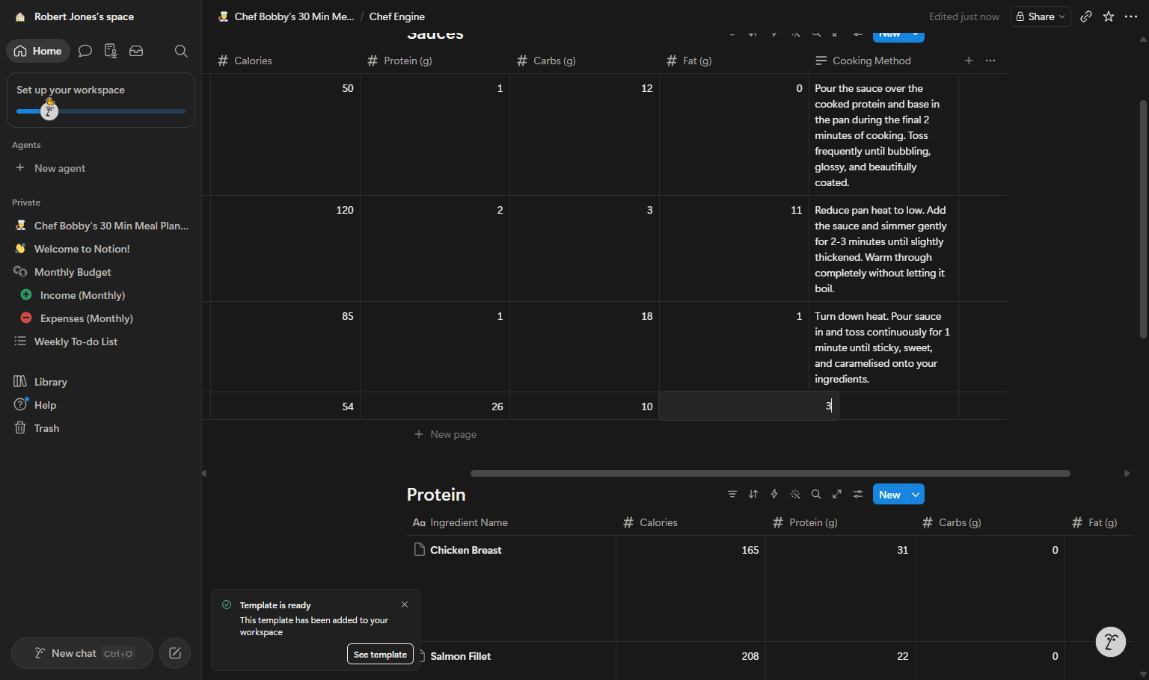Open Protein database in full page
The height and width of the screenshot is (680, 1149).
point(837,494)
